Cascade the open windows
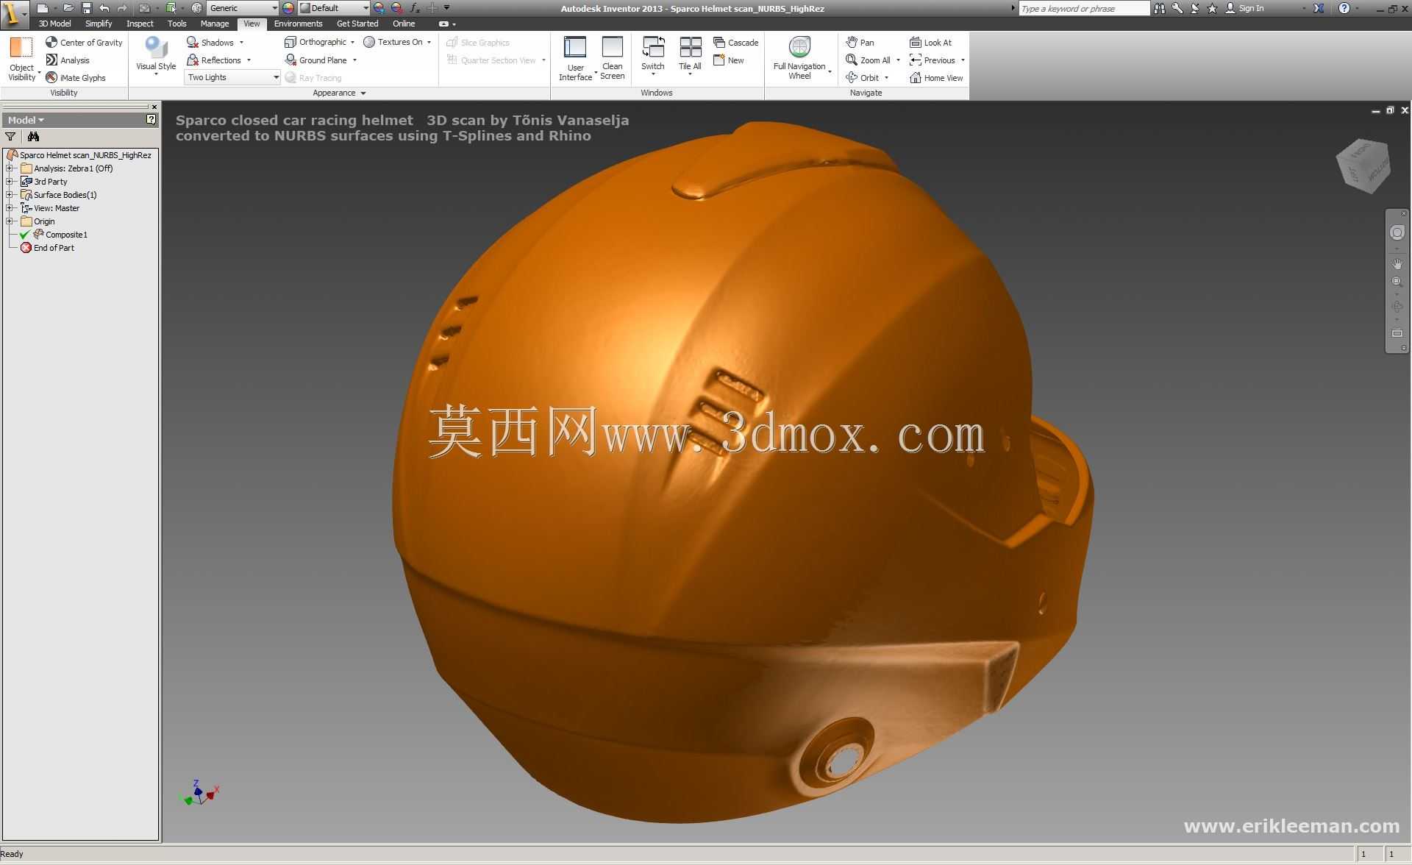The width and height of the screenshot is (1412, 865). pos(736,43)
